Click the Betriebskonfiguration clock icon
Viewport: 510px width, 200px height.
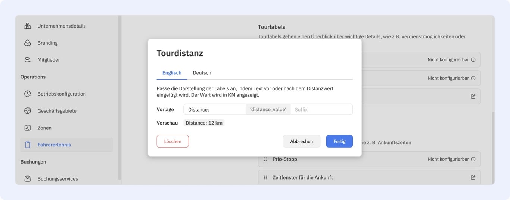pos(28,94)
